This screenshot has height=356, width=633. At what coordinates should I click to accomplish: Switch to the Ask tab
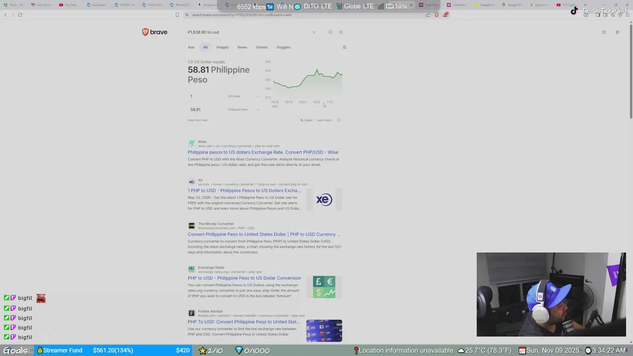click(191, 47)
